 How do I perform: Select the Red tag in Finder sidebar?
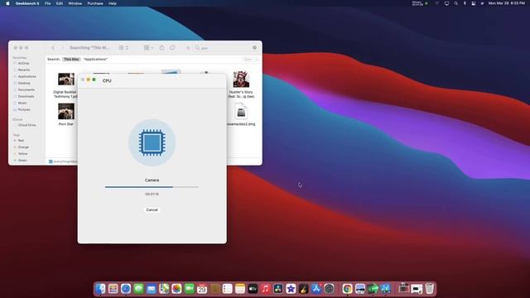pyautogui.click(x=21, y=140)
